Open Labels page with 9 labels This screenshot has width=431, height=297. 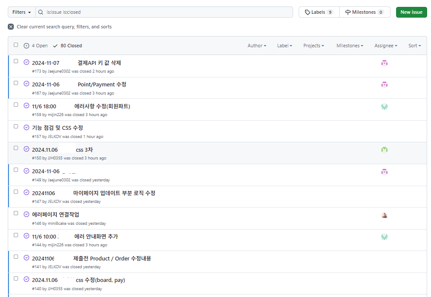click(319, 12)
